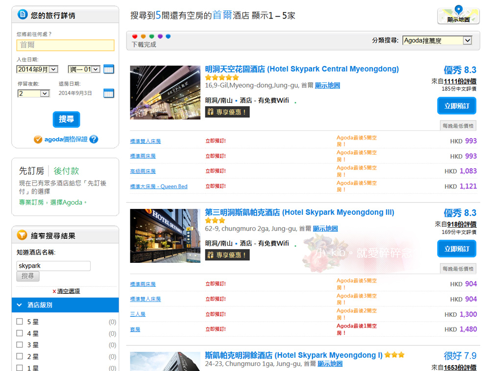Check the 5 星 hotel rating filter
This screenshot has height=371, width=490.
pyautogui.click(x=20, y=322)
